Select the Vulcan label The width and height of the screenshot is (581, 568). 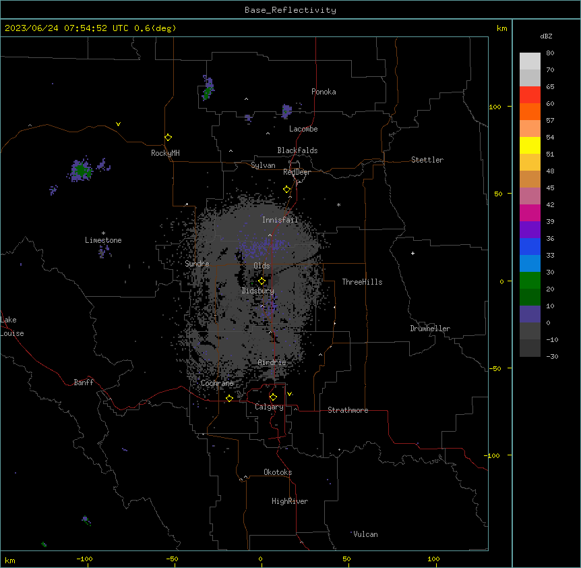365,534
